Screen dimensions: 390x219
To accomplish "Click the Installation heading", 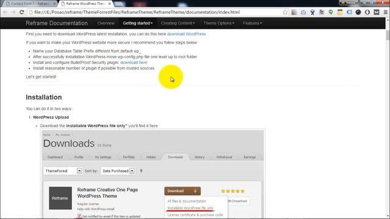I will click(44, 97).
